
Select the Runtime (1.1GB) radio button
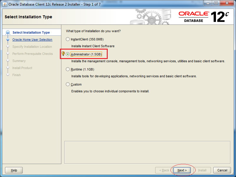tap(68, 69)
